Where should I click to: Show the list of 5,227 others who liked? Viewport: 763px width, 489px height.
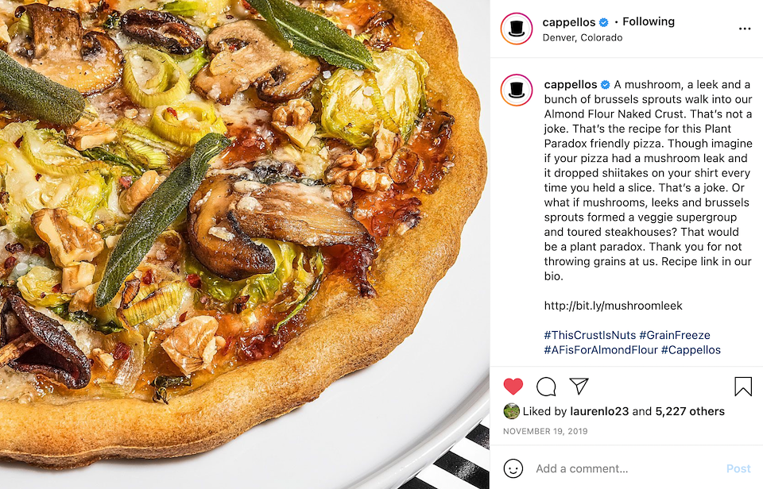[690, 411]
